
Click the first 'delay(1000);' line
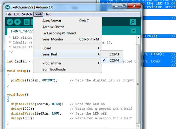[22, 109]
